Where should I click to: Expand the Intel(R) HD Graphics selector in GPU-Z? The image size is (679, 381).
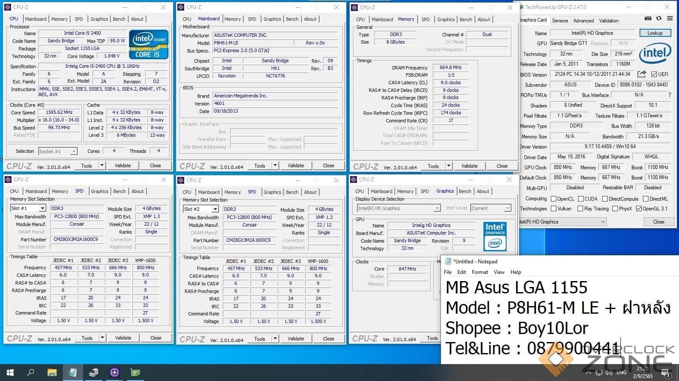tap(602, 222)
